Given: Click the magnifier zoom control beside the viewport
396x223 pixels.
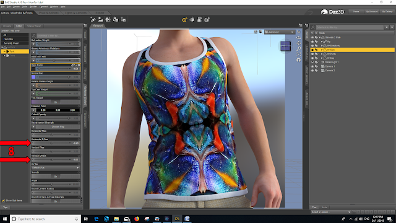Looking at the screenshot, I should [298, 48].
